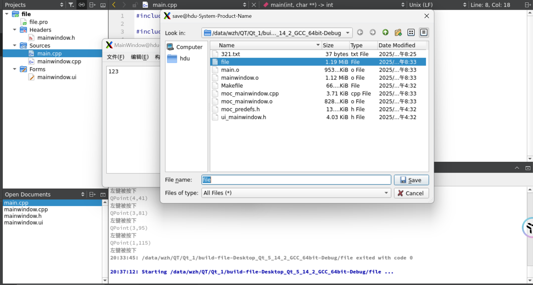Viewport: 533px width, 285px height.
Task: Maximize the output pane icon
Action: 528,168
